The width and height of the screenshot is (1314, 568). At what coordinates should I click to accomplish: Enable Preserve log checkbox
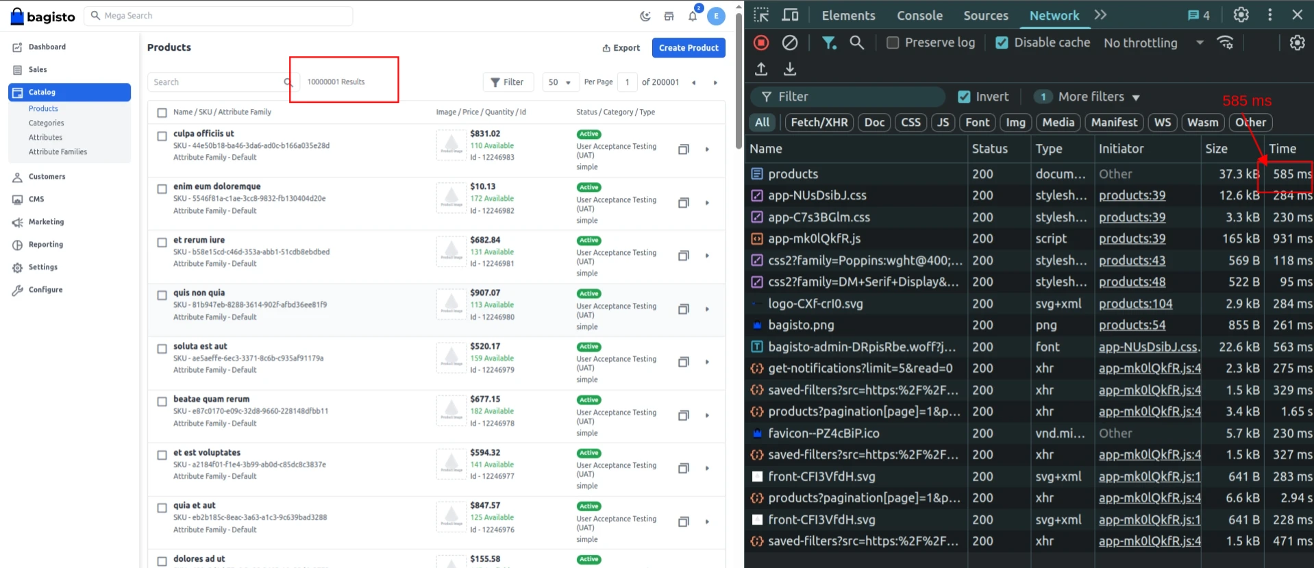pyautogui.click(x=893, y=42)
